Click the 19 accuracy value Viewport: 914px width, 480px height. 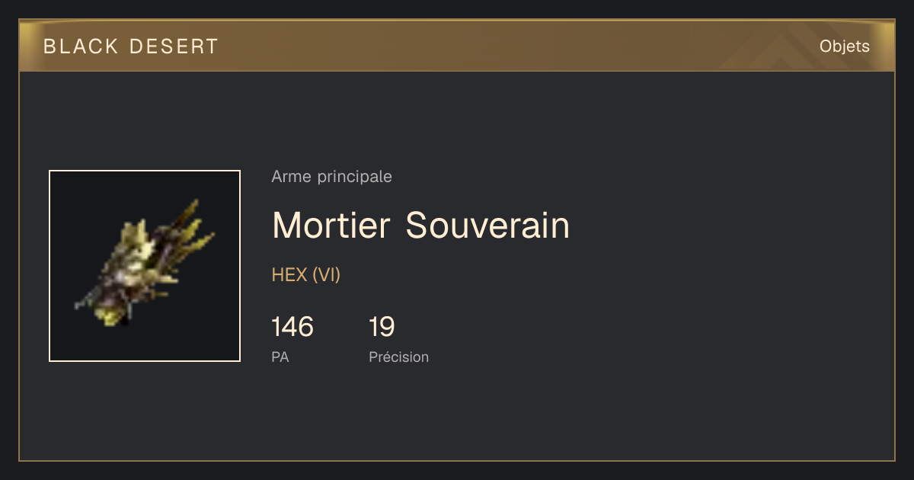point(382,327)
